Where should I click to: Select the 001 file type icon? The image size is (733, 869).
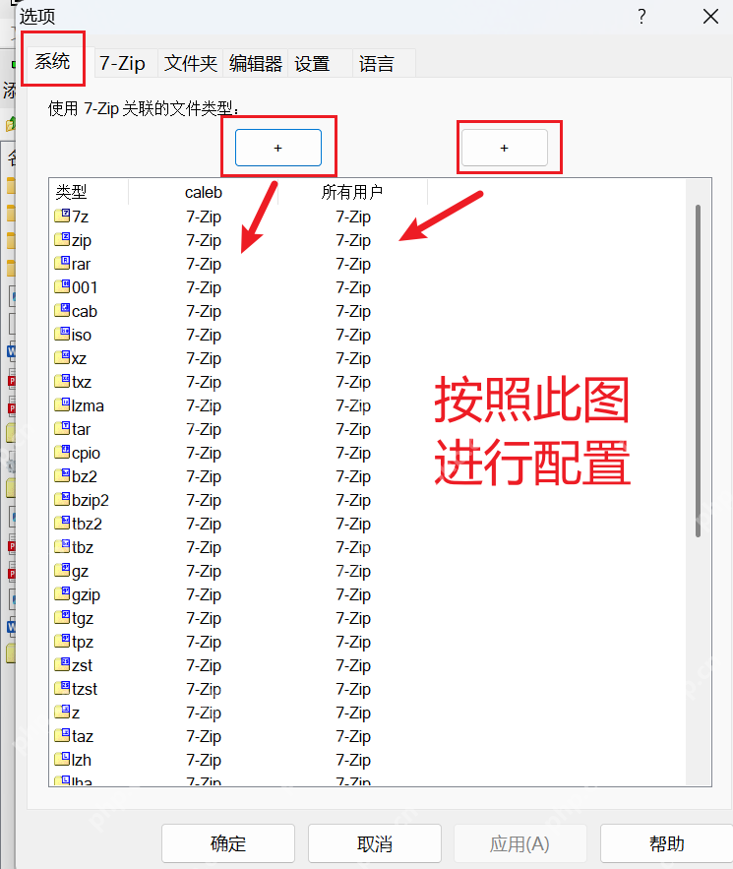62,286
